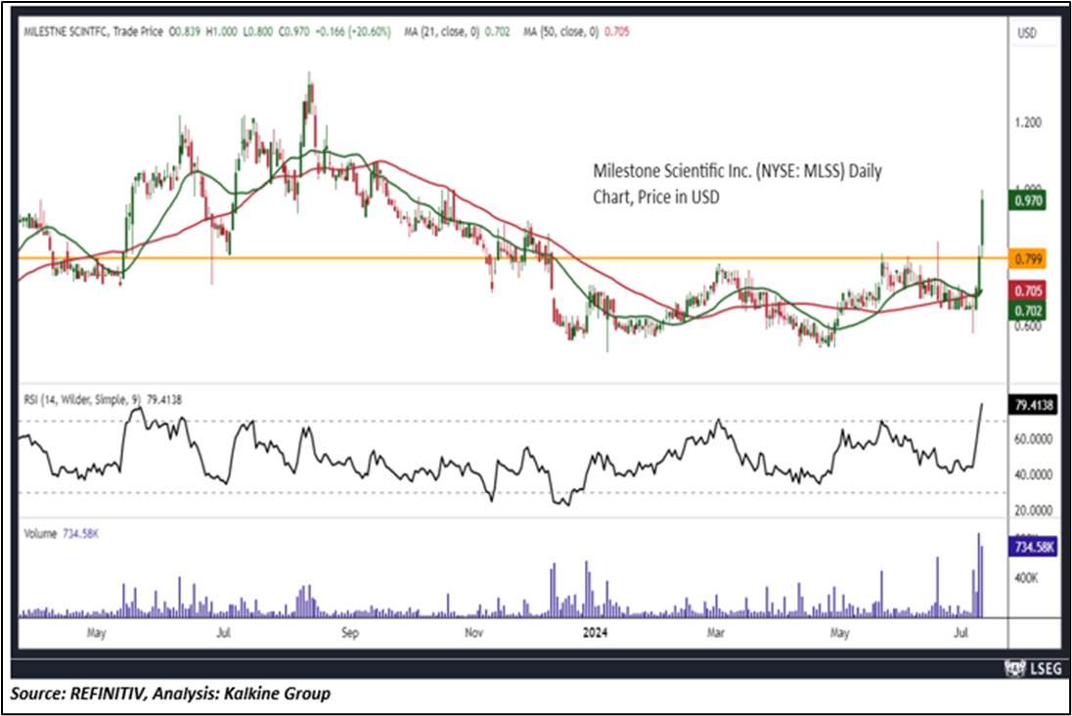The width and height of the screenshot is (1072, 716).
Task: Select the Volume 734.58K indicator label
Action: pyautogui.click(x=61, y=533)
